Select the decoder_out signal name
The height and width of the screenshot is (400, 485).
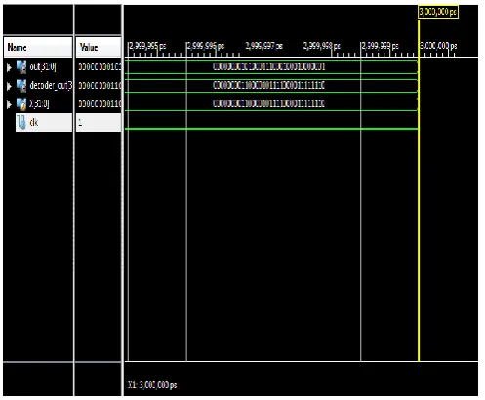(x=51, y=86)
